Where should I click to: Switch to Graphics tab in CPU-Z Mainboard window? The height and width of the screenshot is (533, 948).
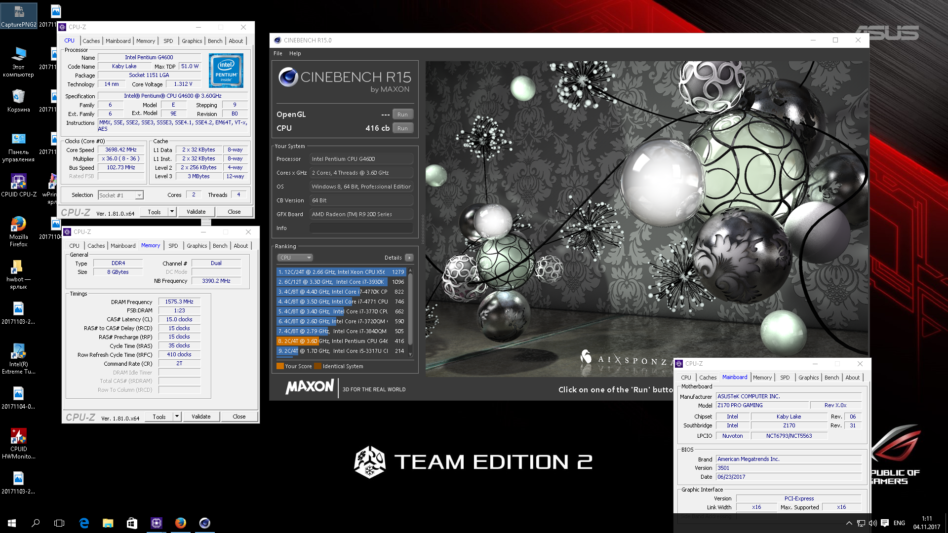point(809,378)
